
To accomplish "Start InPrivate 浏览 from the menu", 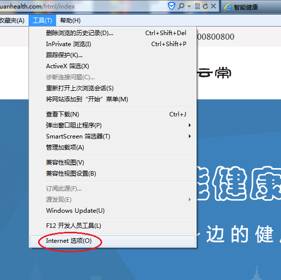I will [x=113, y=44].
